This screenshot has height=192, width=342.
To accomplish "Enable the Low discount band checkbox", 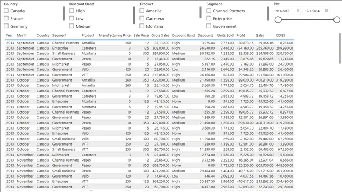I will click(72, 18).
